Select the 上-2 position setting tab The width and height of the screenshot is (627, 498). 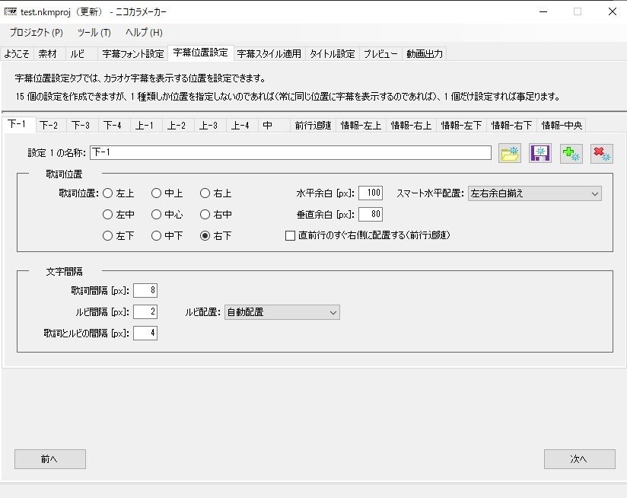pyautogui.click(x=177, y=126)
